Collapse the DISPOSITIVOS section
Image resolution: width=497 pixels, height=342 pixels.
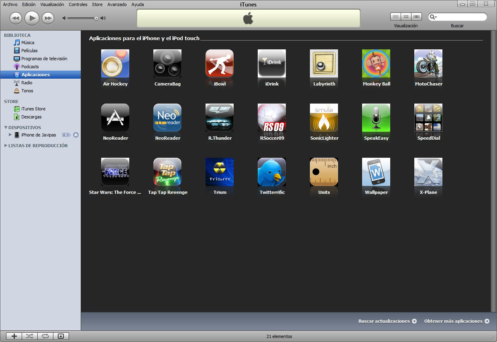click(6, 128)
